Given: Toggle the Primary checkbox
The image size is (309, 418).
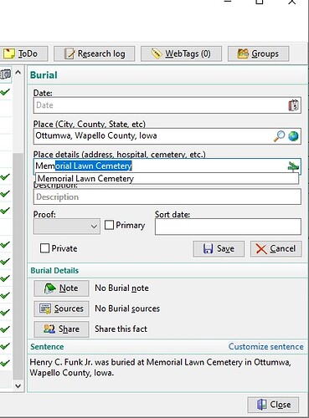Looking at the screenshot, I should (109, 225).
